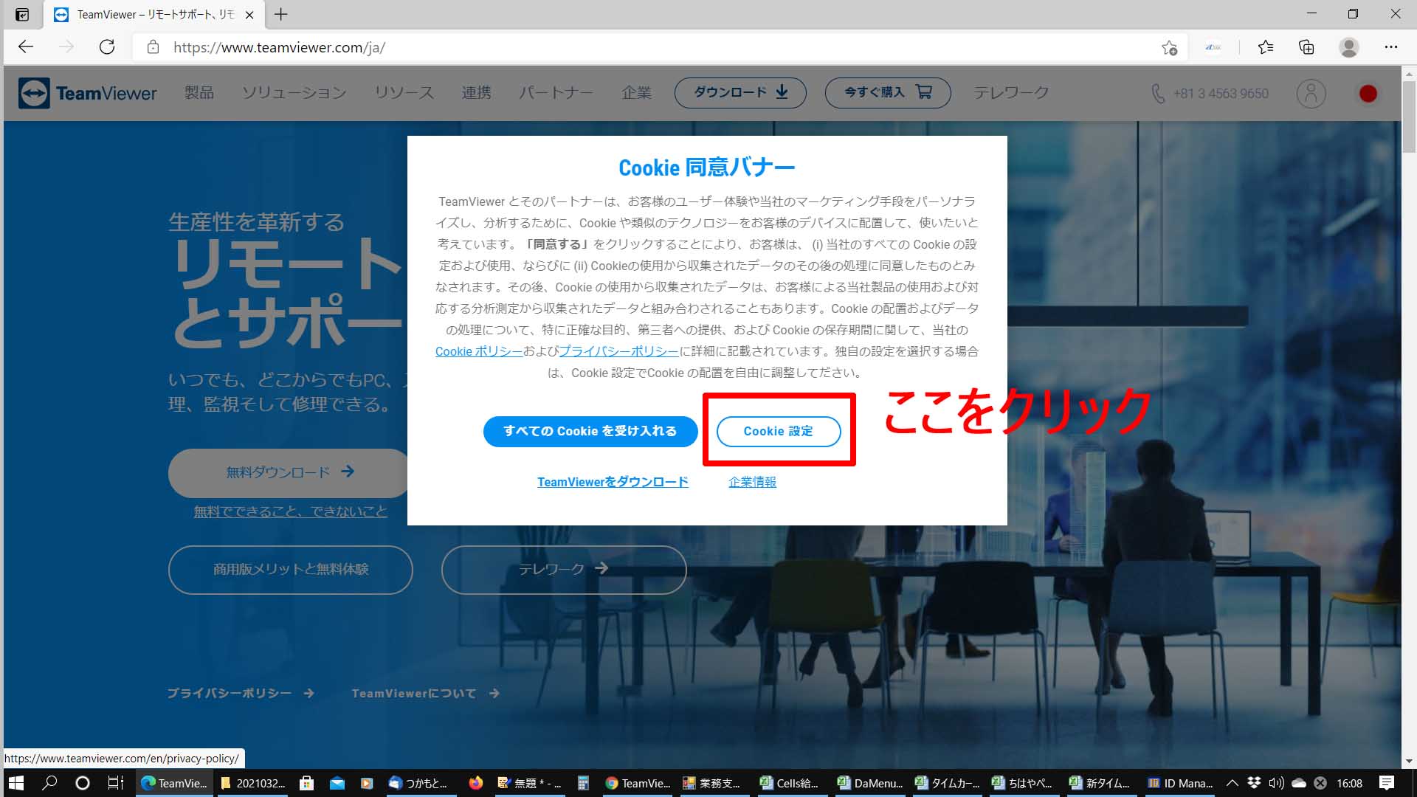Open the Edge settings ellipsis menu
Image resolution: width=1417 pixels, height=797 pixels.
pyautogui.click(x=1390, y=47)
